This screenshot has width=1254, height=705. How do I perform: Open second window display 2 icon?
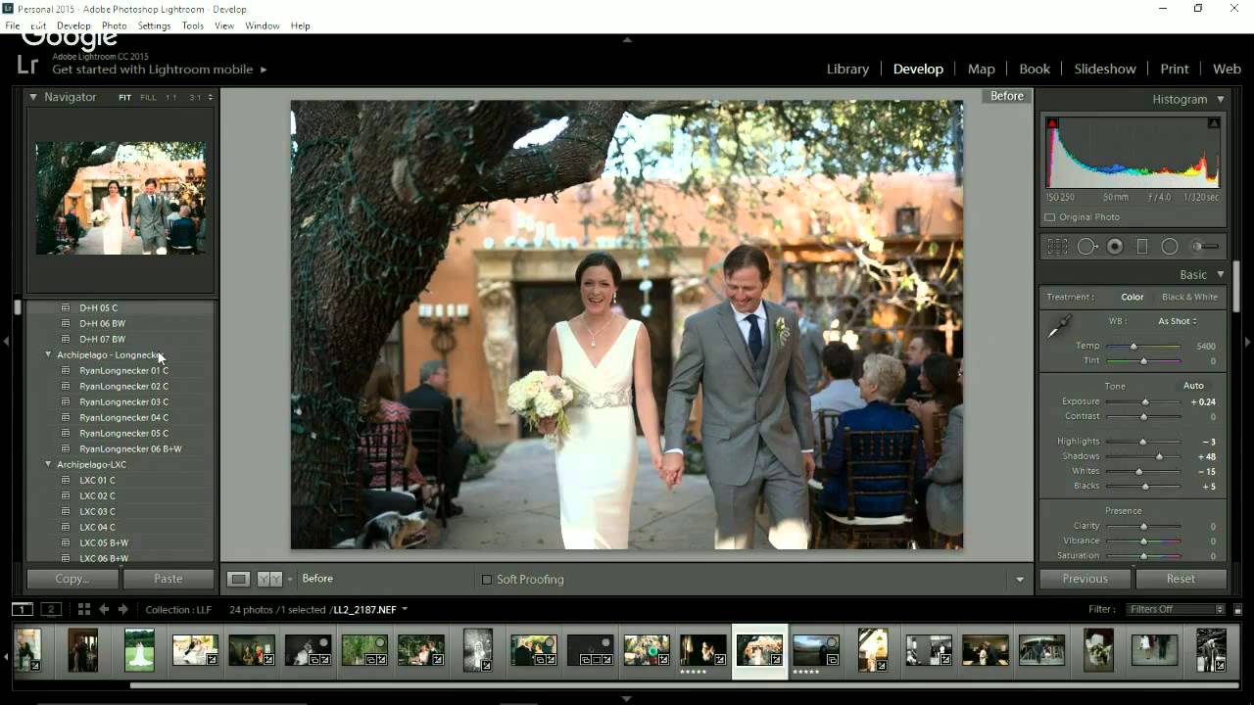click(x=51, y=609)
